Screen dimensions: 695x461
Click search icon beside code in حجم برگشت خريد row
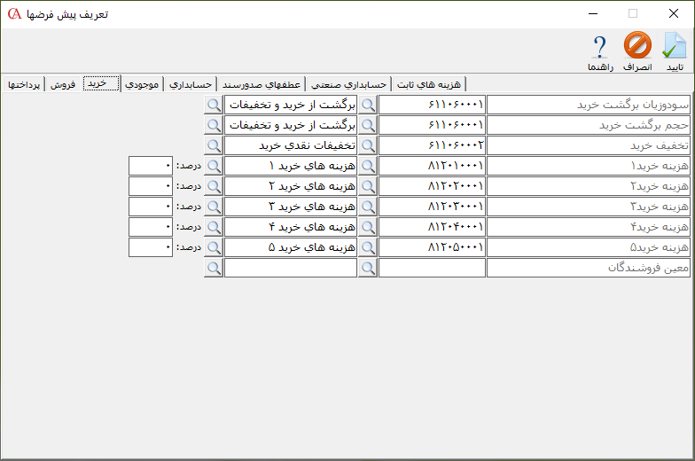pyautogui.click(x=368, y=125)
